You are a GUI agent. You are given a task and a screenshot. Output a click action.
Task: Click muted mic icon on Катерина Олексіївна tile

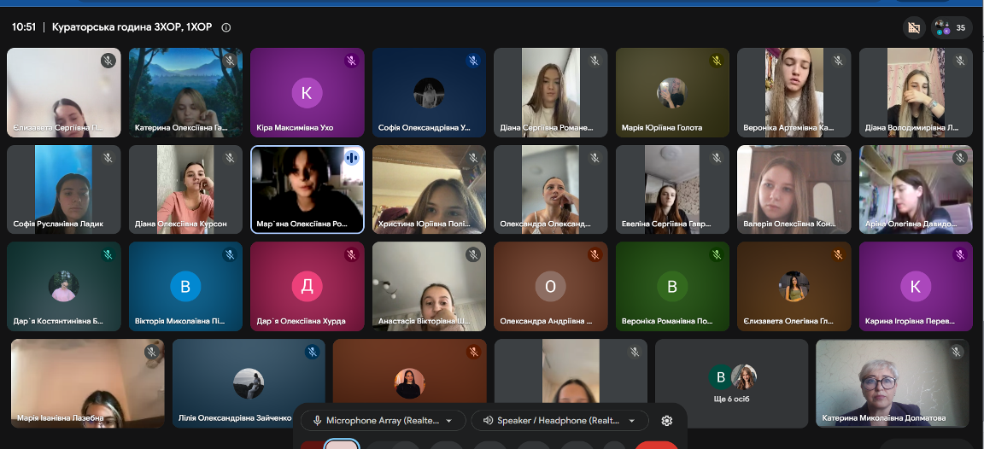[x=230, y=61]
